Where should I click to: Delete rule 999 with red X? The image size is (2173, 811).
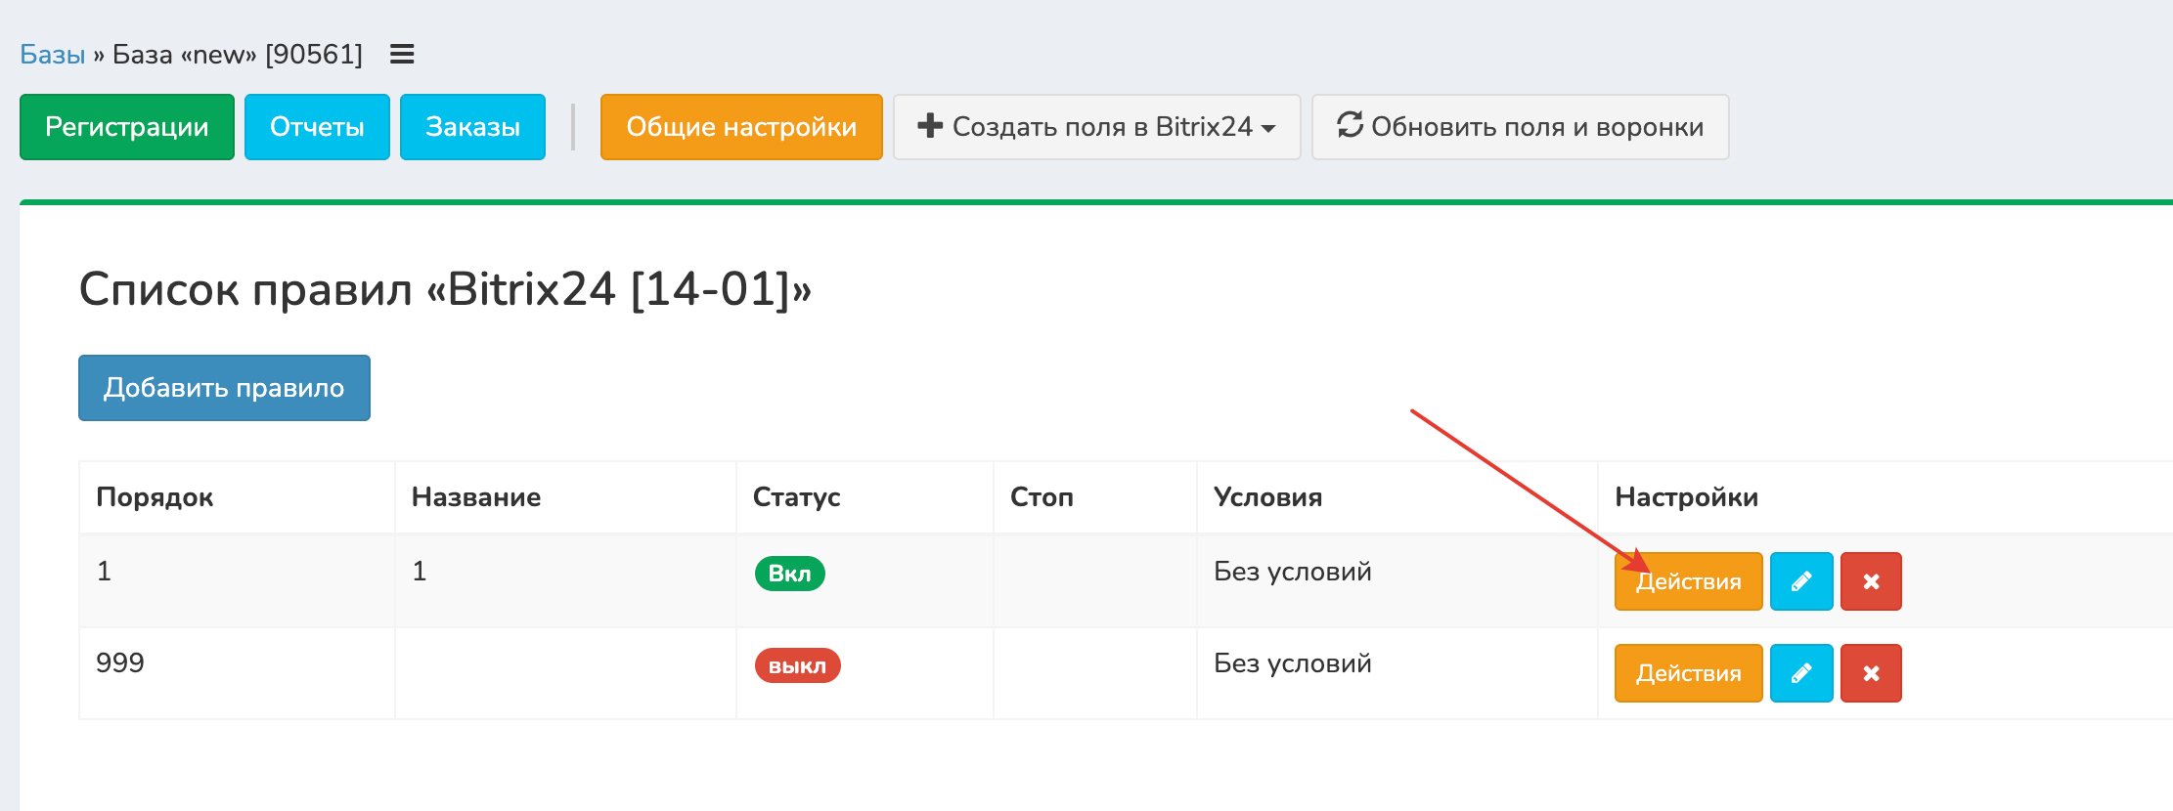pyautogui.click(x=1870, y=673)
